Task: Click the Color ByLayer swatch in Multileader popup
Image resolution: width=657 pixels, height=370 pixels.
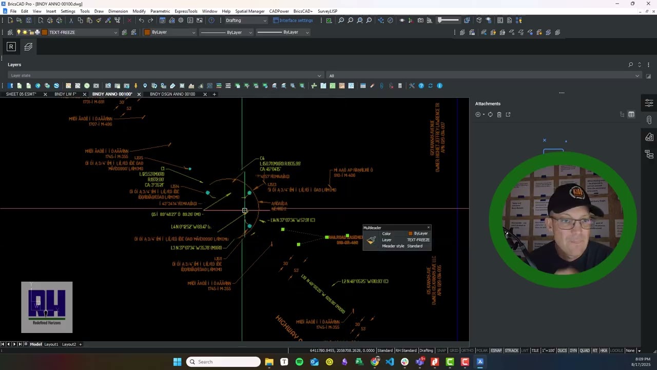Action: point(410,234)
